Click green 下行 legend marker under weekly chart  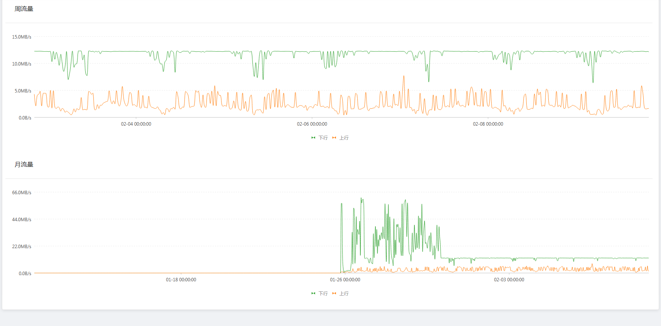click(x=313, y=138)
